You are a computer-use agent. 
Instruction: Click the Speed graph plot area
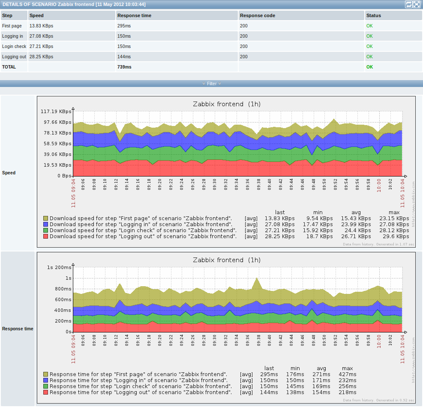tap(238, 144)
